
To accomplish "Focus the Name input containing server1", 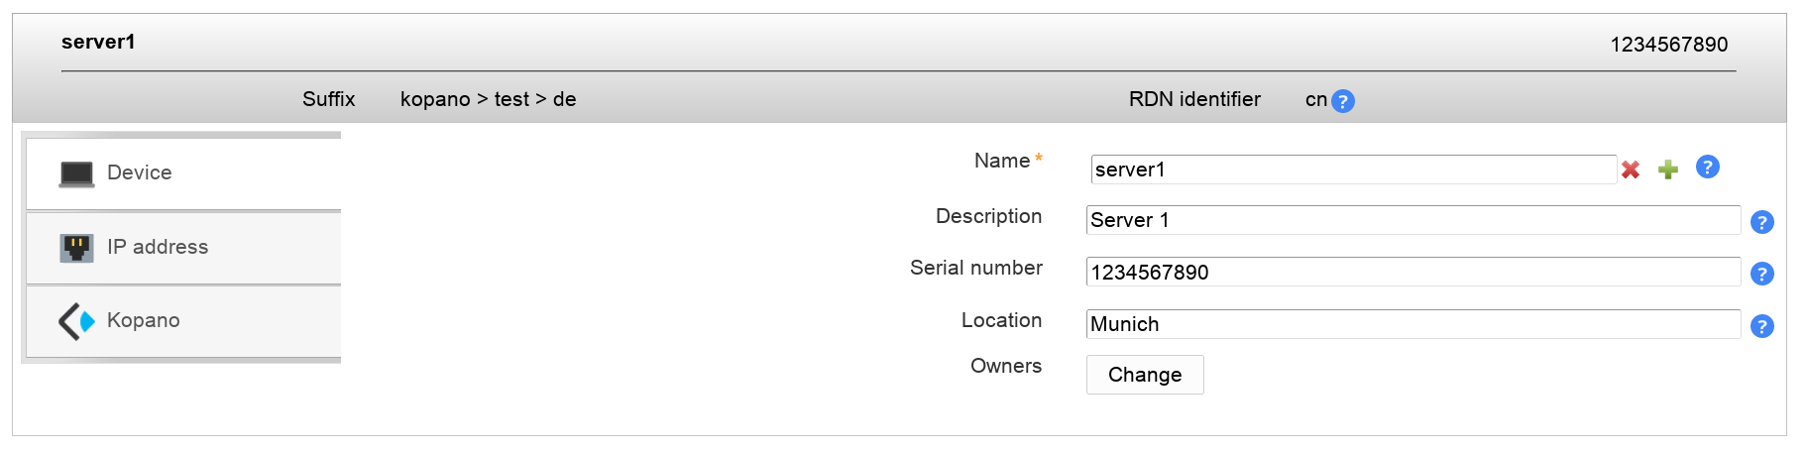I will click(1353, 170).
